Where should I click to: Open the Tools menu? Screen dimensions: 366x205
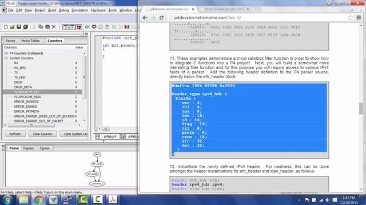click(112, 10)
